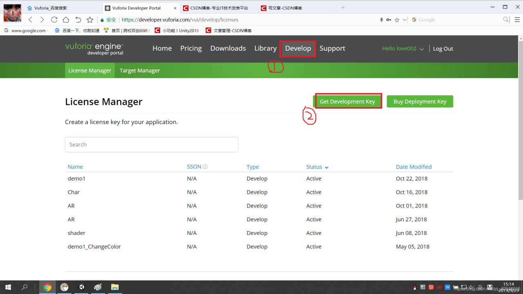The height and width of the screenshot is (294, 523).
Task: Open the Home nav item
Action: pyautogui.click(x=162, y=48)
